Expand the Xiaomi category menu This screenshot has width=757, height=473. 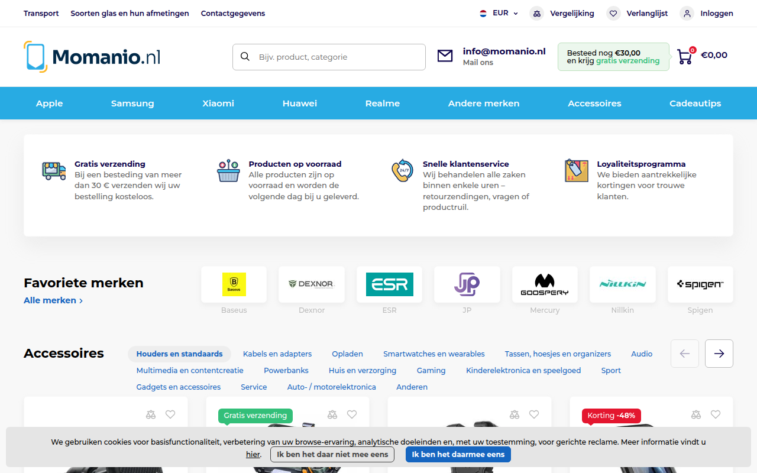(218, 103)
